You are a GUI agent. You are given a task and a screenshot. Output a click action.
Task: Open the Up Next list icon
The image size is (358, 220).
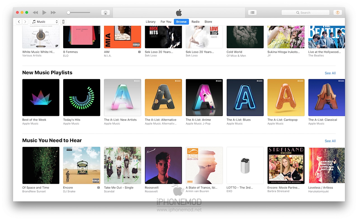point(252,13)
